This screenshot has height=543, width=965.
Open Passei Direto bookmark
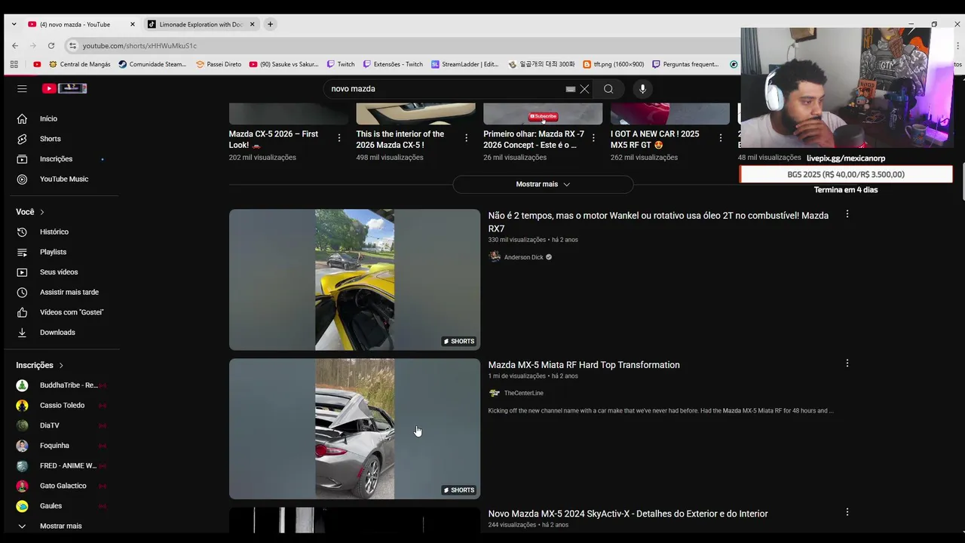(219, 64)
